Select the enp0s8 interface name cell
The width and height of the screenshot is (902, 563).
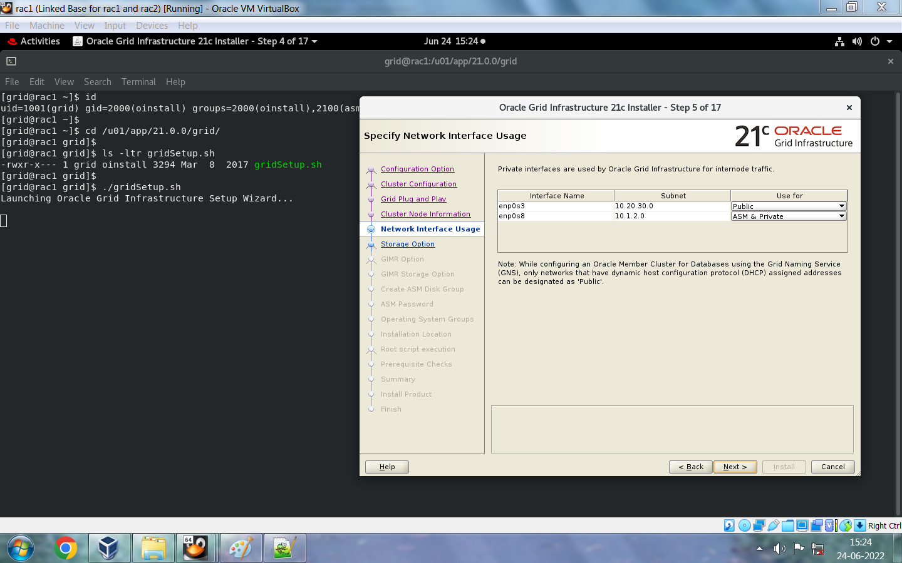pos(556,216)
